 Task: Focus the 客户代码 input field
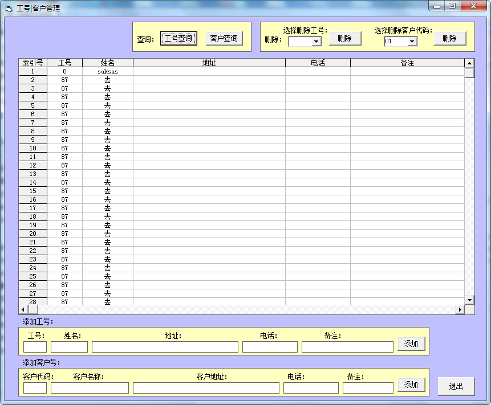(35, 388)
